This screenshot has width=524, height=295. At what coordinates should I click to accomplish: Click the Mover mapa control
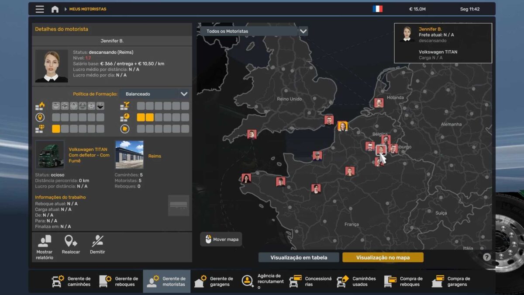221,239
